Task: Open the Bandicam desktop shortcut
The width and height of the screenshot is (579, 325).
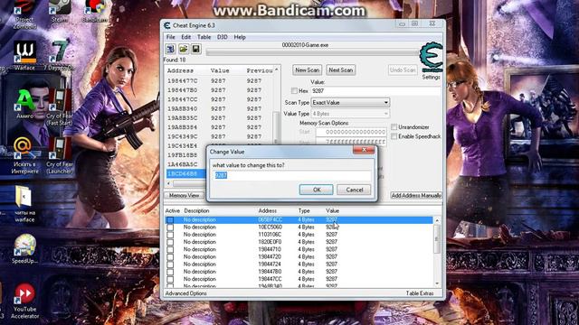Action: (x=94, y=11)
